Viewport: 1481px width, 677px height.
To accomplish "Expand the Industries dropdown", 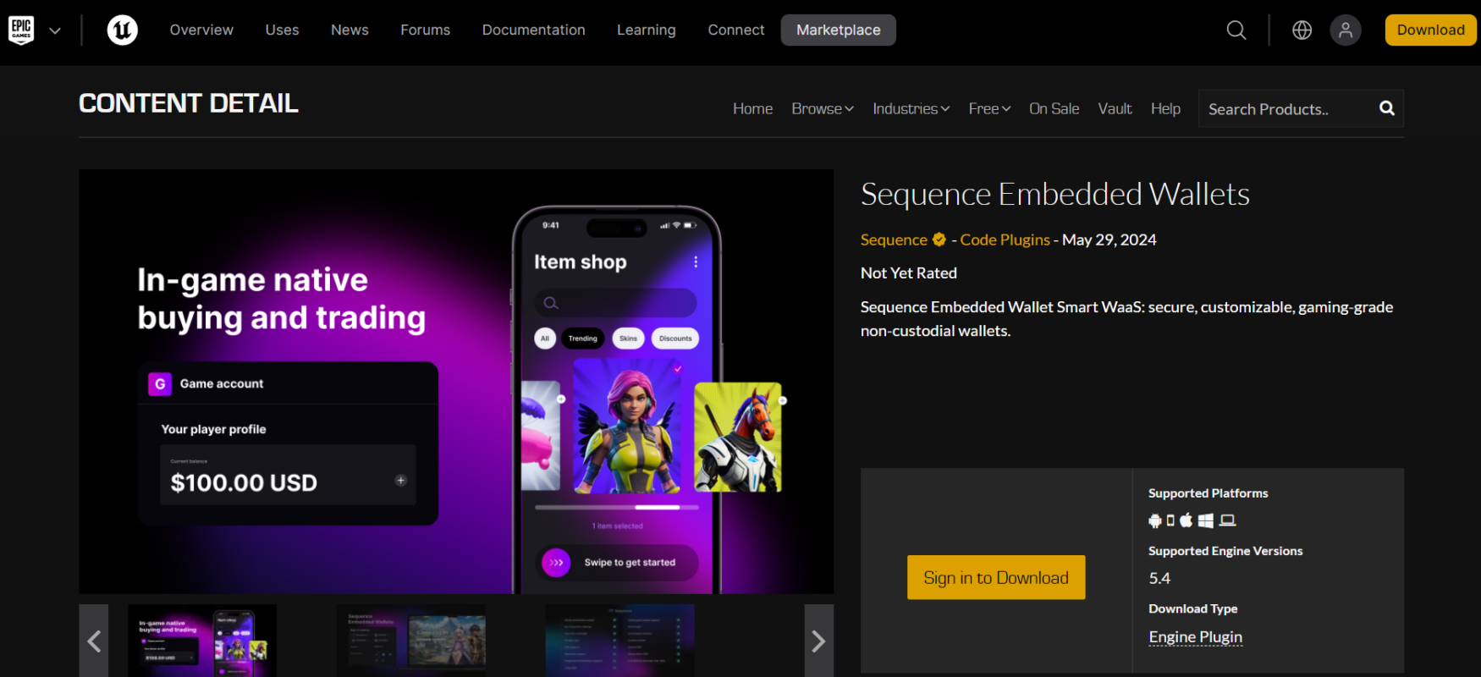I will (911, 109).
